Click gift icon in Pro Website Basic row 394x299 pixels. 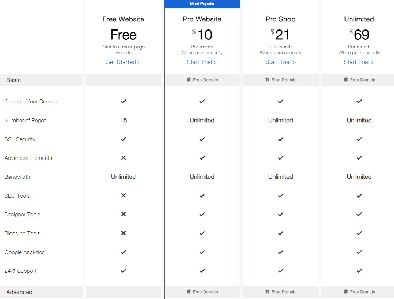coord(189,80)
